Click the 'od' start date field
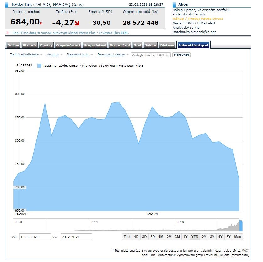The image size is (263, 262). pyautogui.click(x=35, y=237)
